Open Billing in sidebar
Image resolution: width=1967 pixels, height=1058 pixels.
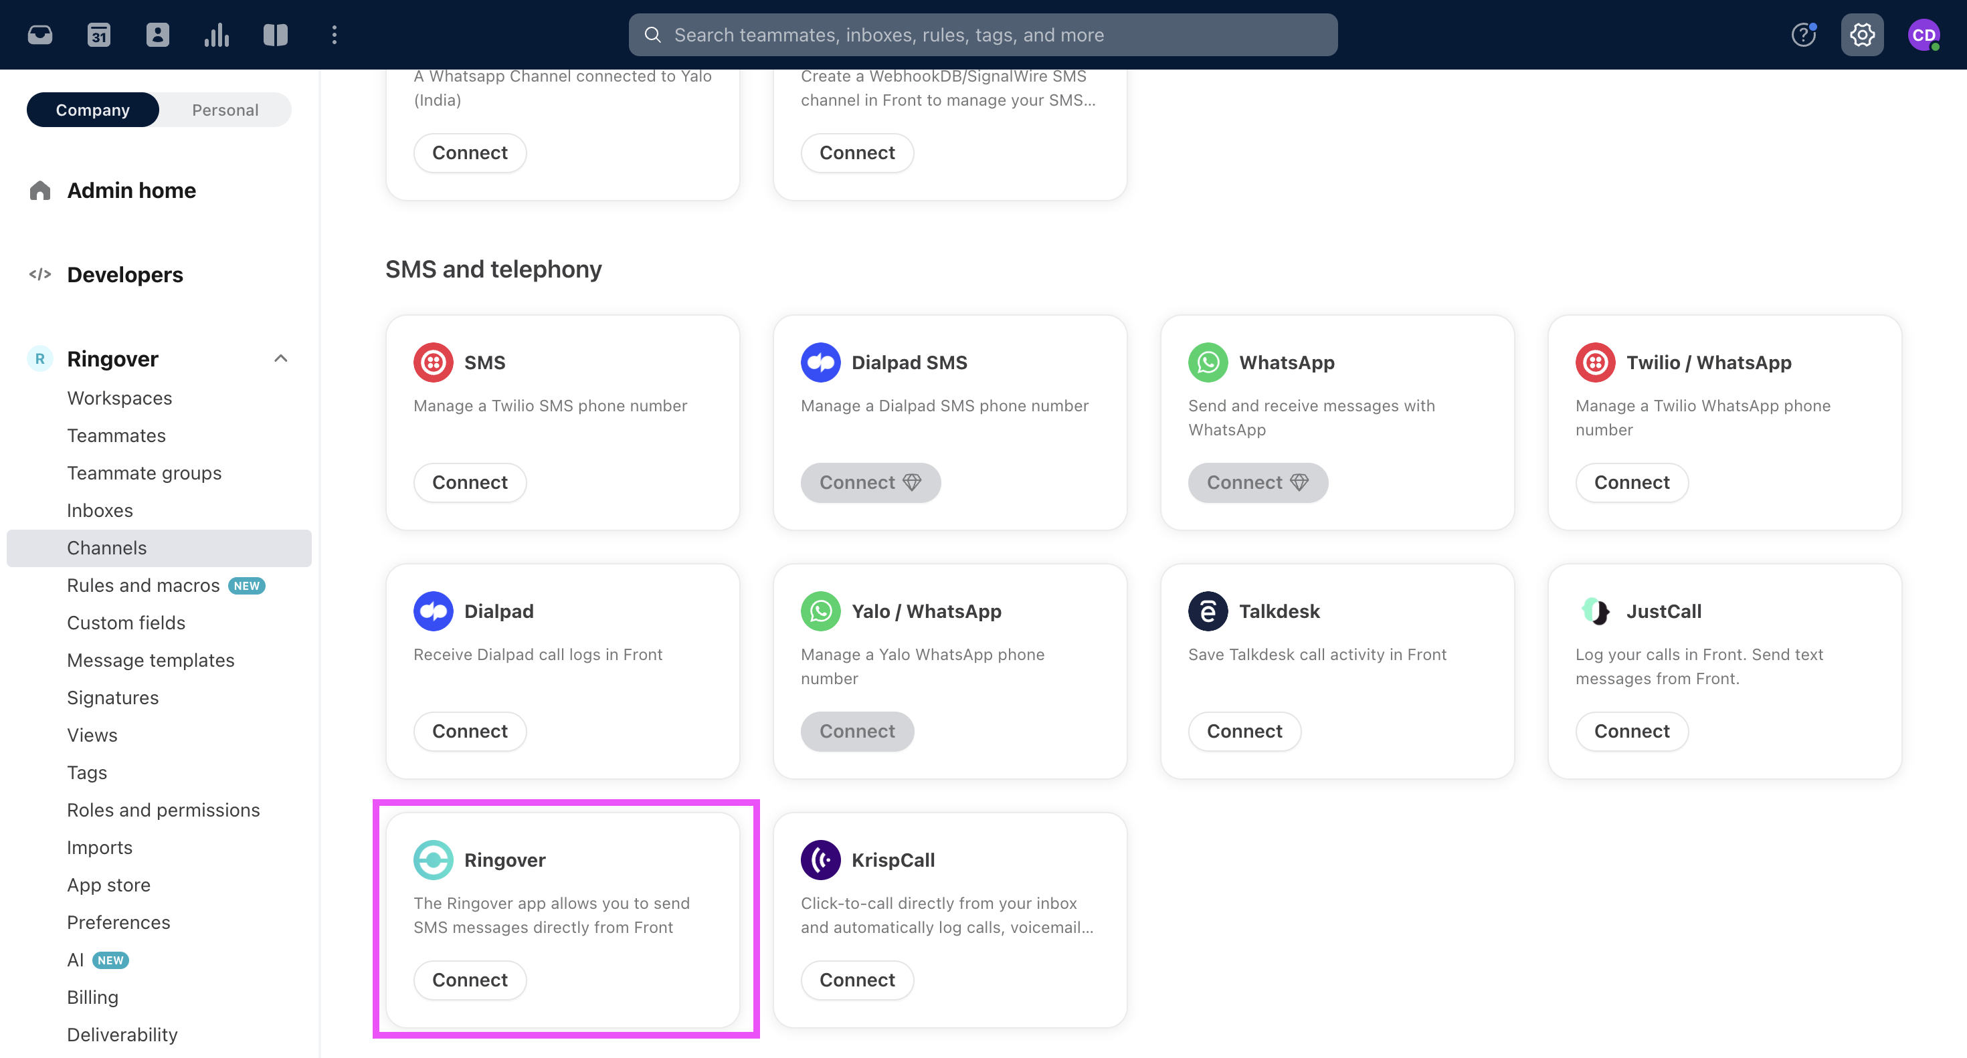tap(92, 997)
